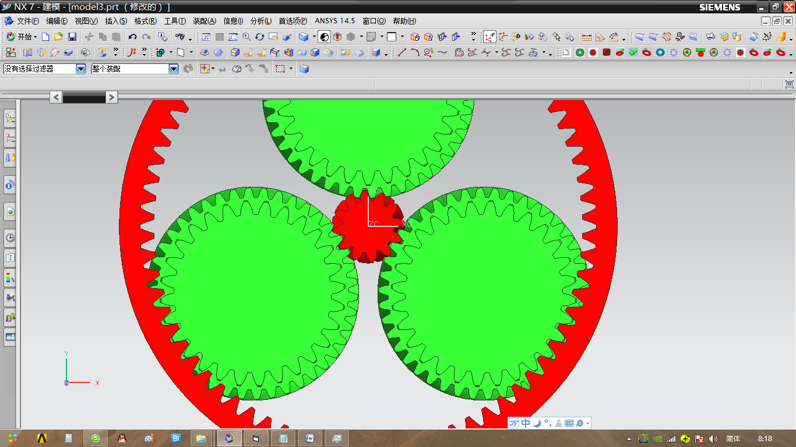Open the Roles sidebar tab
The width and height of the screenshot is (796, 447).
(x=10, y=317)
